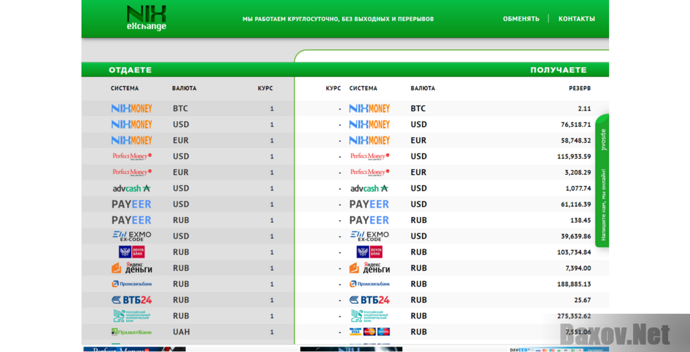Receive via ВТБ24 RUB
The width and height of the screenshot is (690, 352).
point(452,300)
